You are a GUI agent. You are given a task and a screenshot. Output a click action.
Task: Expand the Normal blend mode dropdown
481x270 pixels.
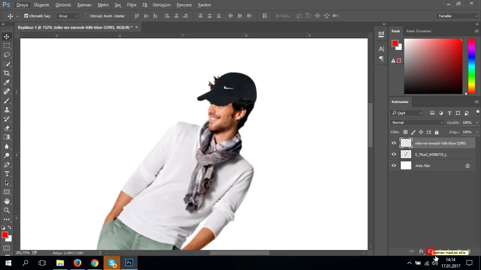[x=417, y=122]
